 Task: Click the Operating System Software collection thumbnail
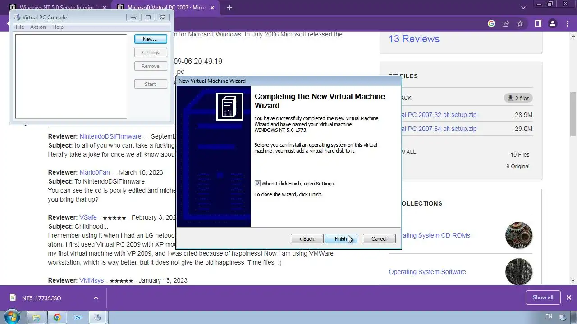[519, 272]
